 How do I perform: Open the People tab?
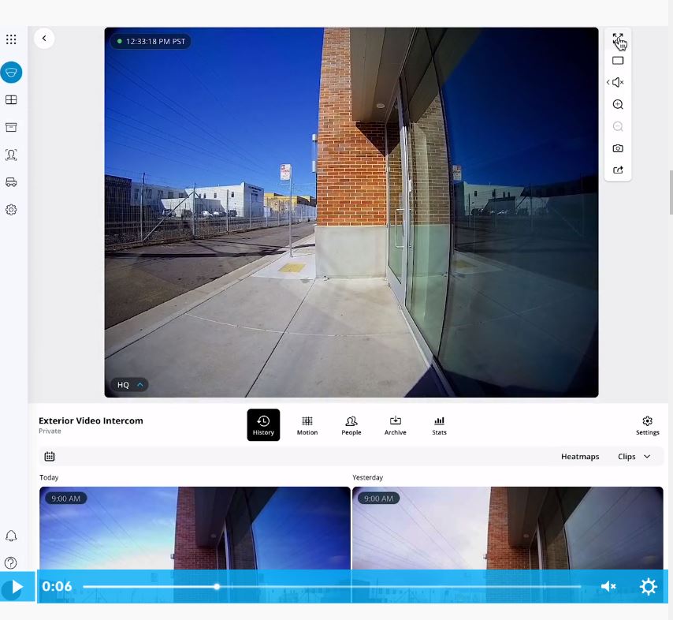point(351,425)
